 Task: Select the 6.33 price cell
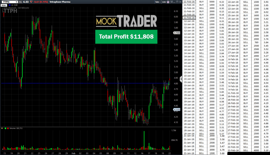point(221,21)
